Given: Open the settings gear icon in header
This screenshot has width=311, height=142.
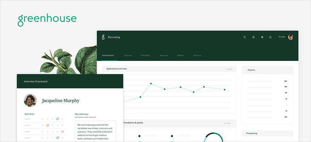Looking at the screenshot, I should [262, 37].
